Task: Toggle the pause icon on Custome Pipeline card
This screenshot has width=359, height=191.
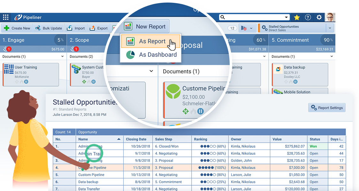Action: pyautogui.click(x=200, y=111)
